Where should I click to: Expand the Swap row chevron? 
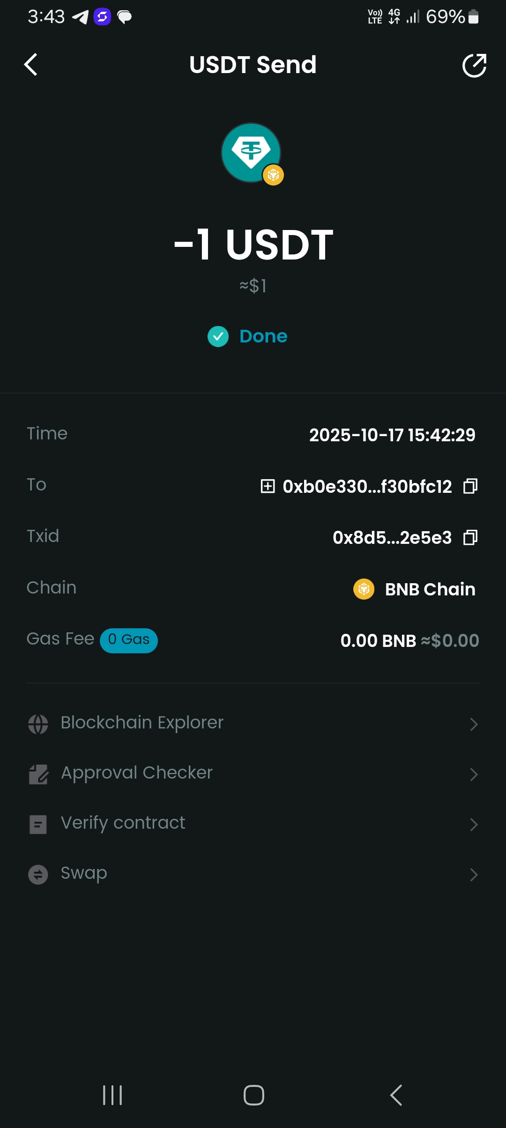474,875
